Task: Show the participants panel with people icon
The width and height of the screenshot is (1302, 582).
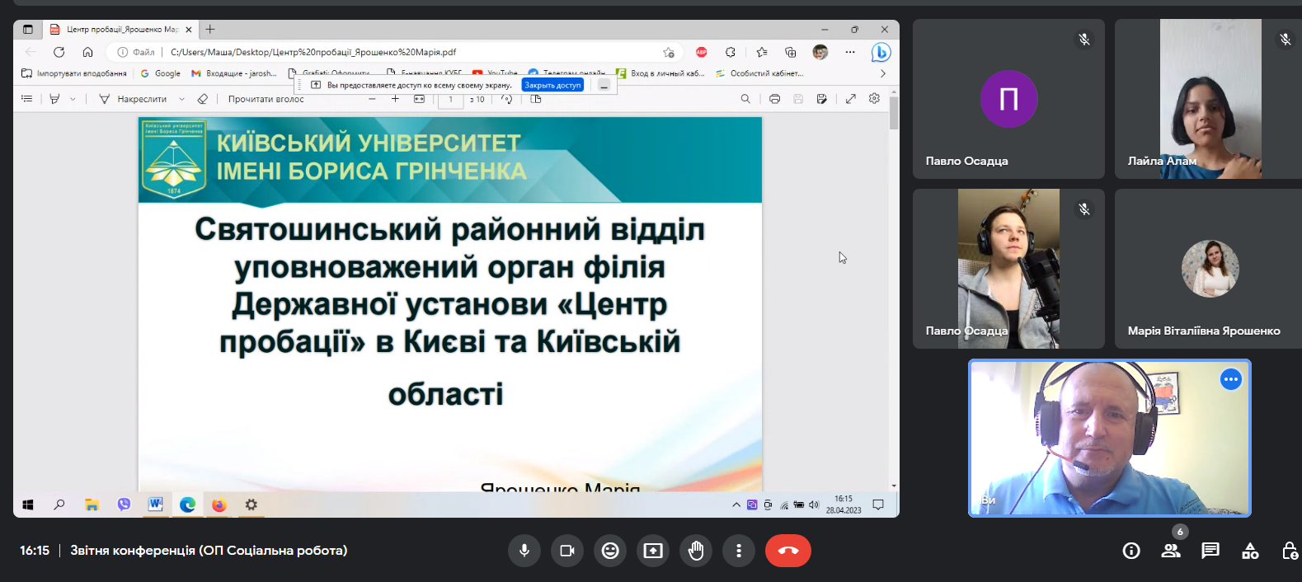Action: (1171, 551)
